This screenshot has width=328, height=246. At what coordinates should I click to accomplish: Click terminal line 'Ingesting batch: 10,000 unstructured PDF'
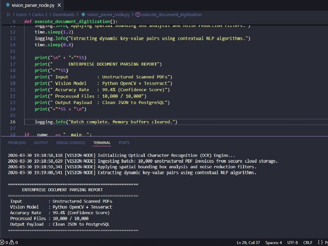coord(143,161)
